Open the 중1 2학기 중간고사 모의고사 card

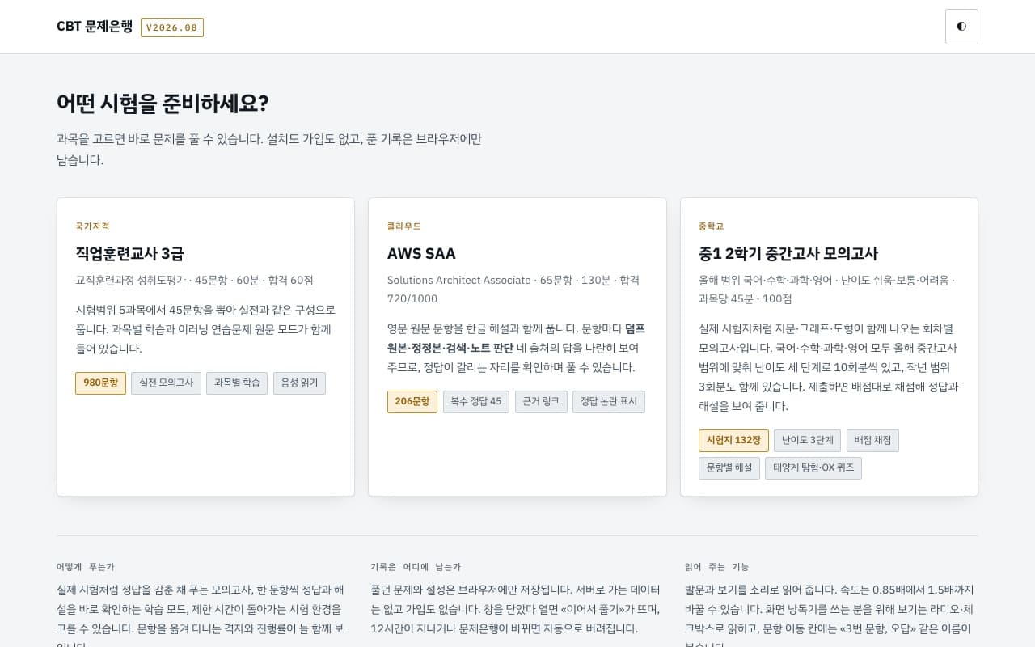[x=829, y=347]
